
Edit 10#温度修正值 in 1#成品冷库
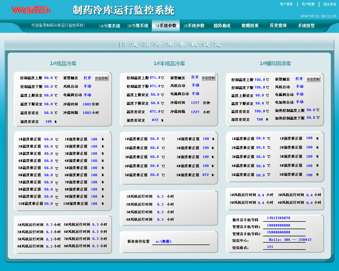49,204
